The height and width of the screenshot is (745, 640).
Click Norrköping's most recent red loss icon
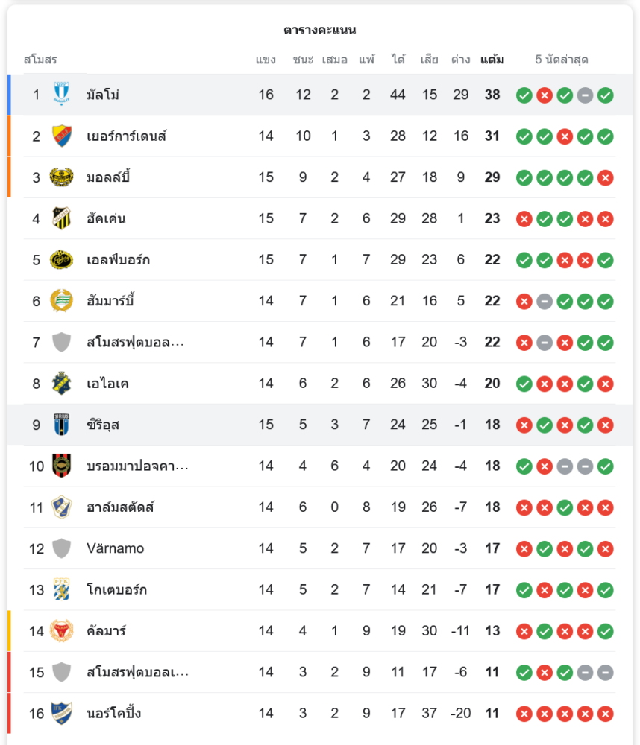606,714
